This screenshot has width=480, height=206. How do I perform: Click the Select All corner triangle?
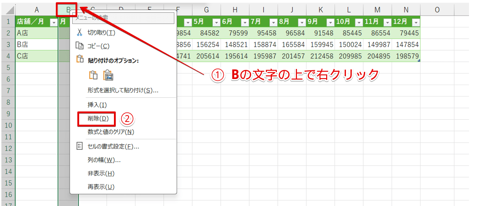click(x=10, y=11)
